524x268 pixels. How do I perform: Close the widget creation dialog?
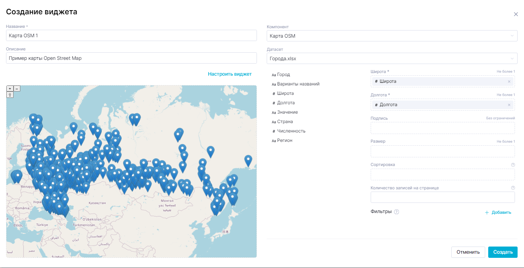(516, 14)
